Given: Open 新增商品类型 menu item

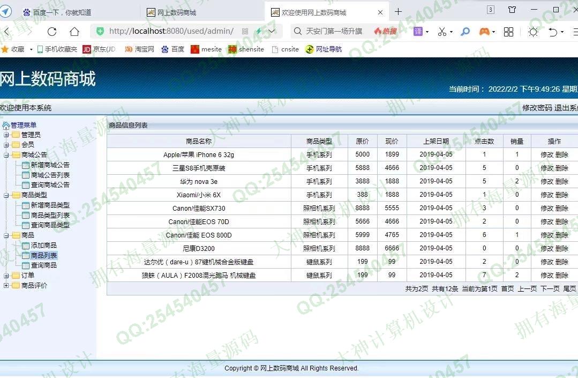Looking at the screenshot, I should [x=50, y=205].
